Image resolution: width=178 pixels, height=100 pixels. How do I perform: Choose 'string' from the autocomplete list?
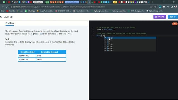pyautogui.click(x=130, y=44)
